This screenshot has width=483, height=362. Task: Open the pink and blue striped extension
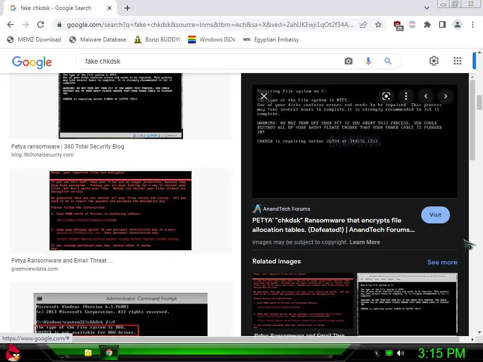click(x=412, y=25)
